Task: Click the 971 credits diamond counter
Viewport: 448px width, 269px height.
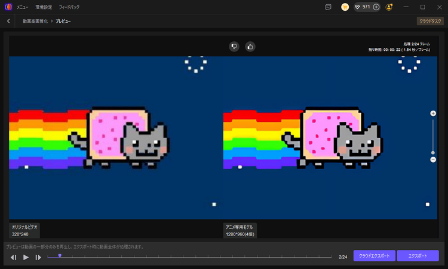Action: 363,7
